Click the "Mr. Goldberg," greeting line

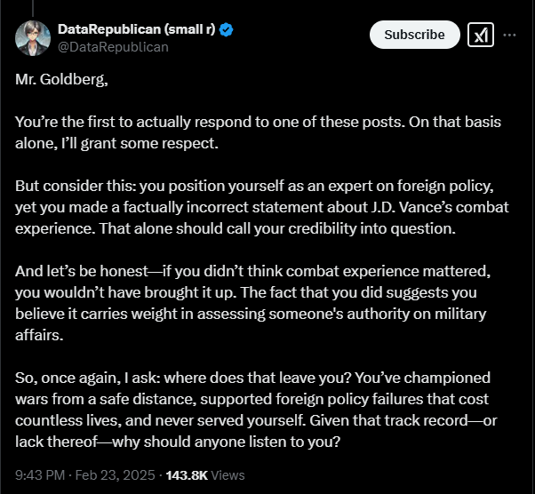point(61,79)
